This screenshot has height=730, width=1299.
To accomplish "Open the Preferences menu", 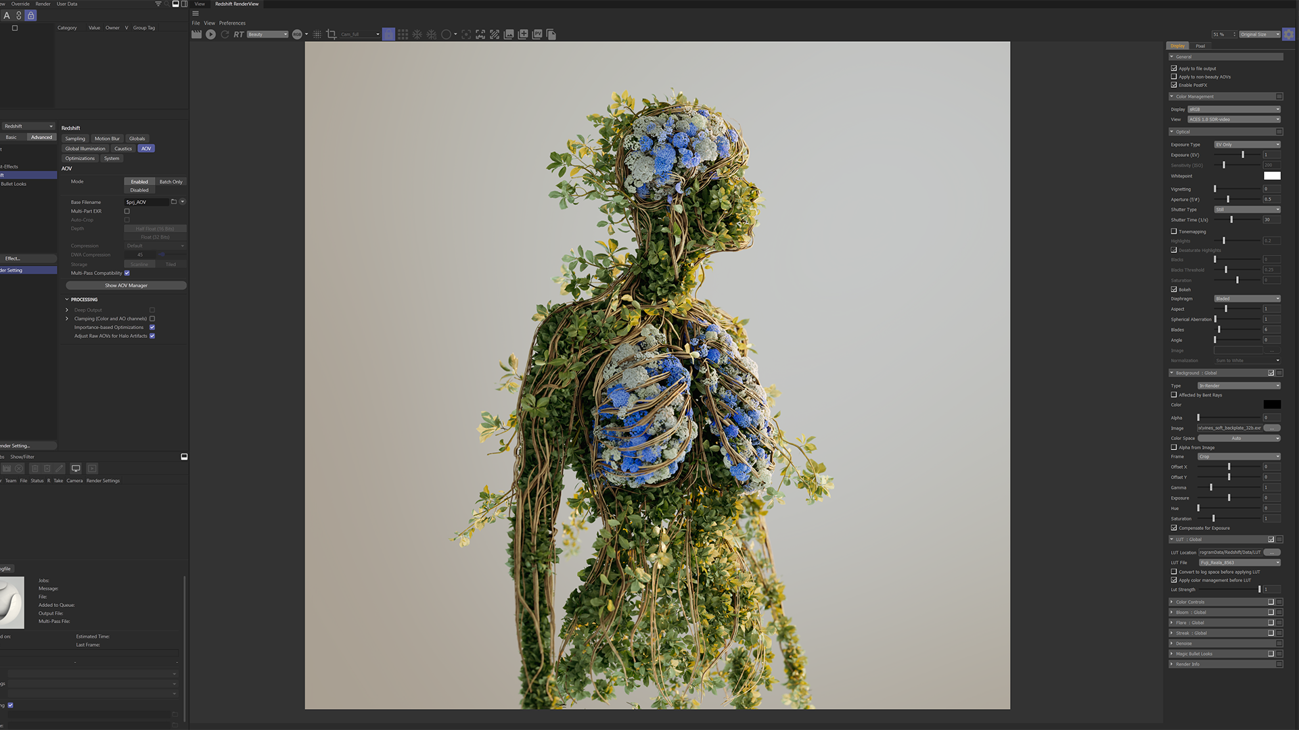I will tap(232, 23).
